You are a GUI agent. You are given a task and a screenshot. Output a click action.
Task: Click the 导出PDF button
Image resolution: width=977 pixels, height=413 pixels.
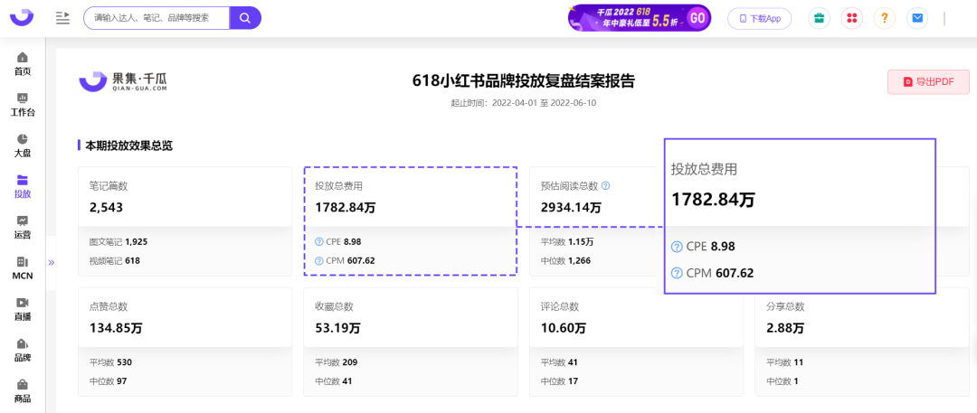point(928,82)
